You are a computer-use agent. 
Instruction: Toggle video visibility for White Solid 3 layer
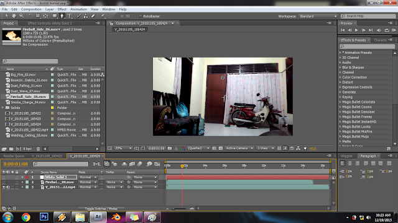(4, 177)
